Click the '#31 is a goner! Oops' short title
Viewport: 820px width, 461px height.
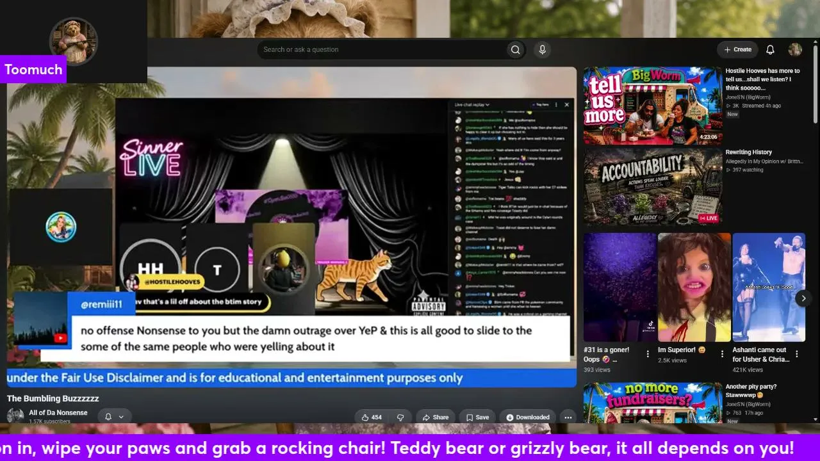click(607, 355)
